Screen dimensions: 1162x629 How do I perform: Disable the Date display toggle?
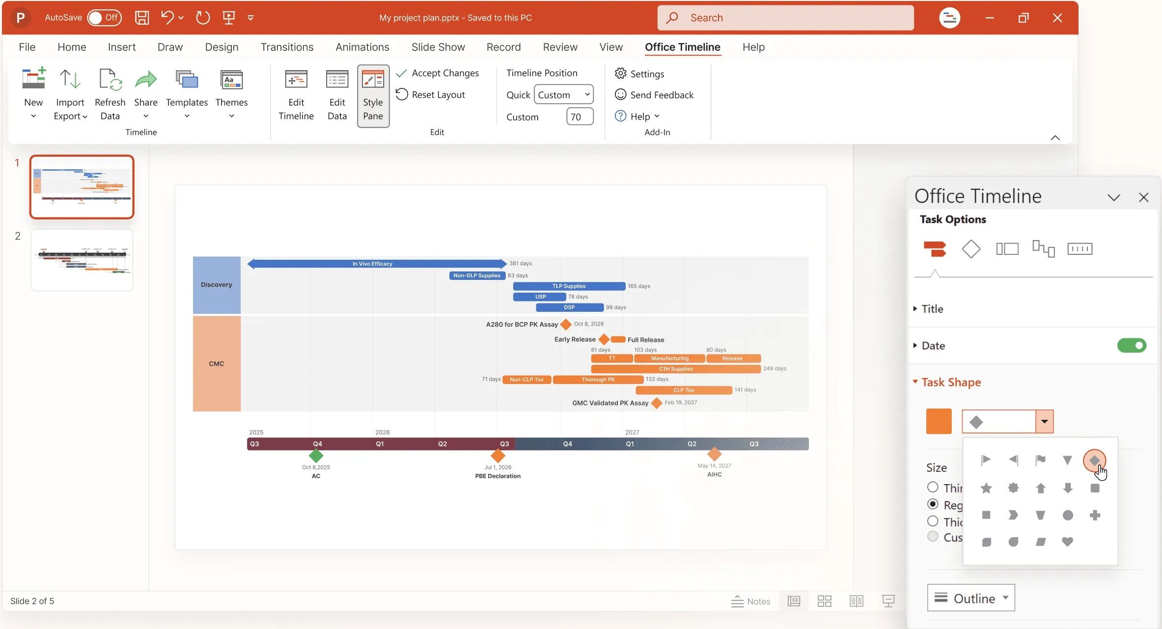pos(1131,345)
